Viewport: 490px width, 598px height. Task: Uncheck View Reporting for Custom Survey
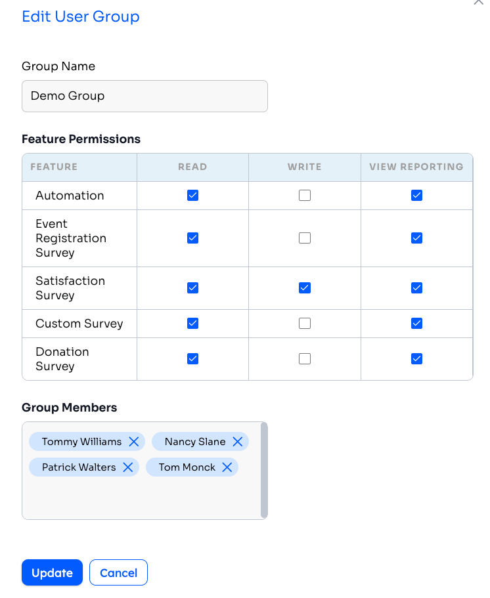point(416,324)
